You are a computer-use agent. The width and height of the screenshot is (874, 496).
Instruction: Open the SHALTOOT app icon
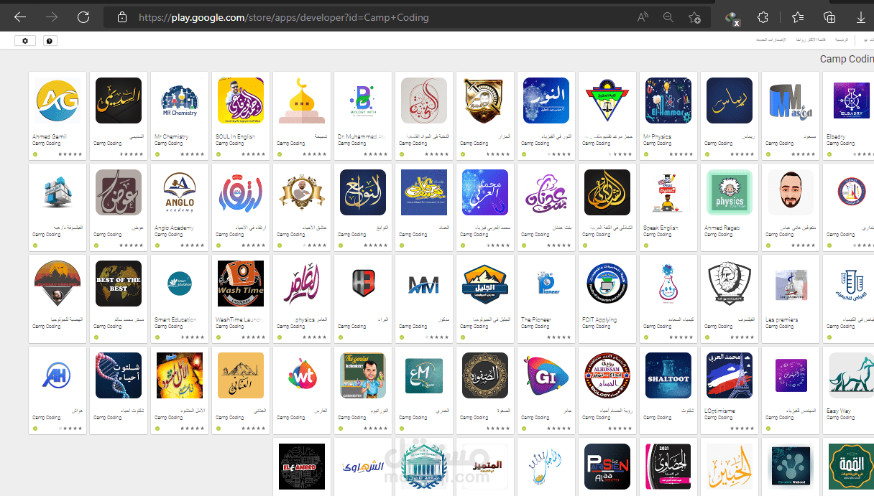[668, 375]
